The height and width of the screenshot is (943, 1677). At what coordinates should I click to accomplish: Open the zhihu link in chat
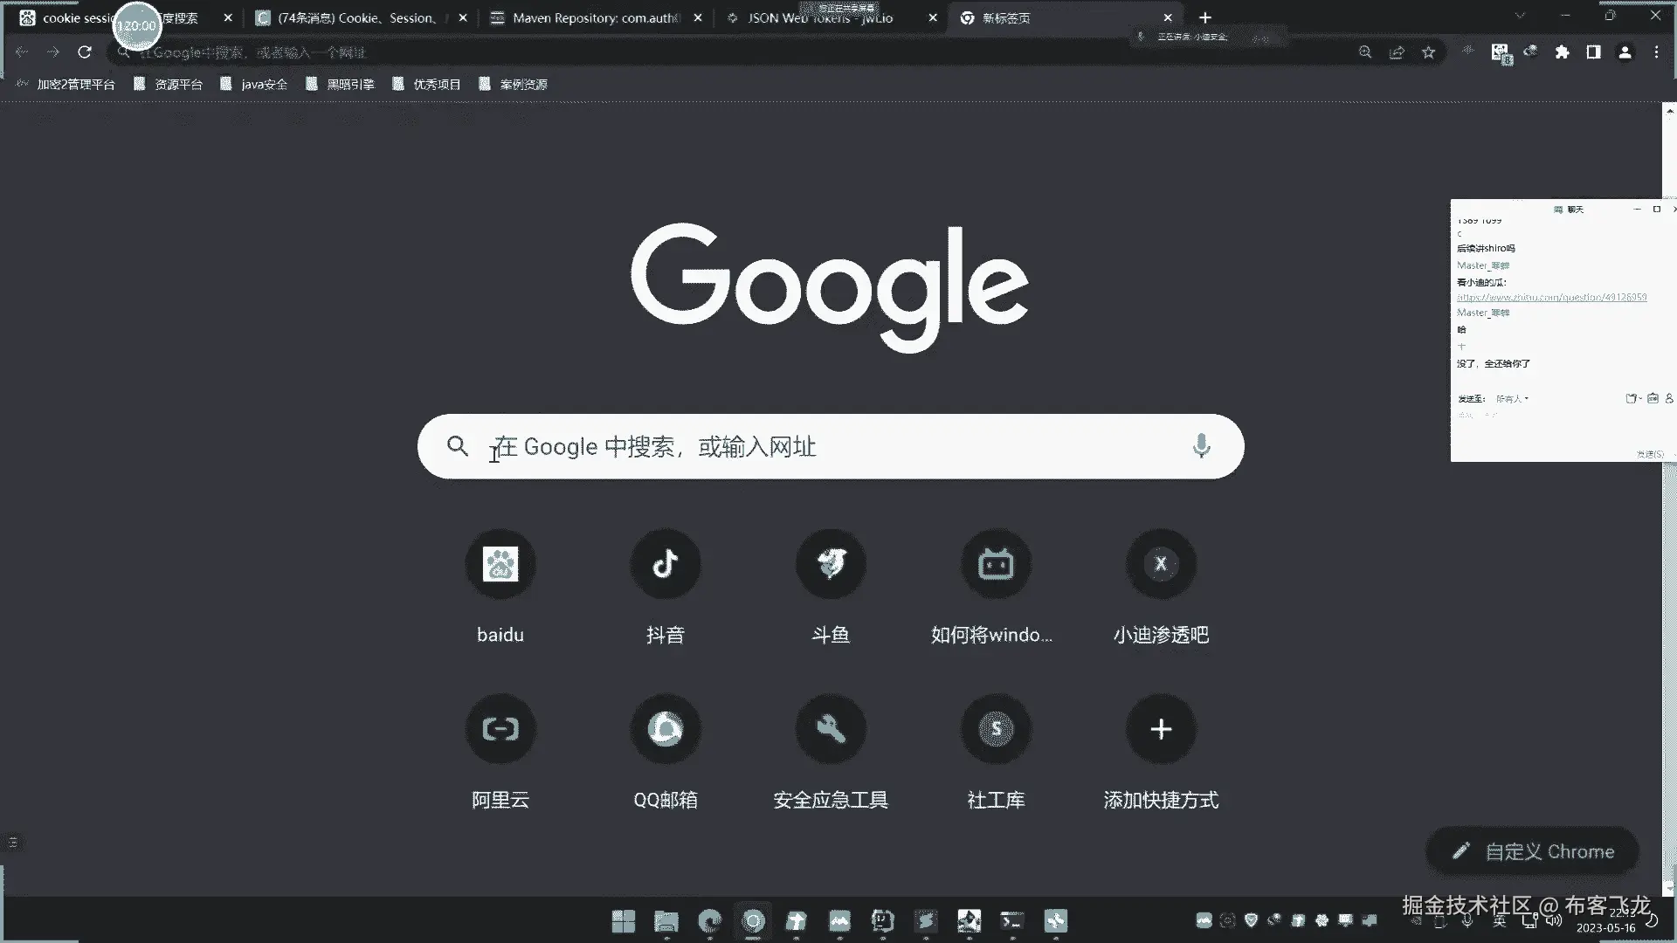coord(1551,298)
